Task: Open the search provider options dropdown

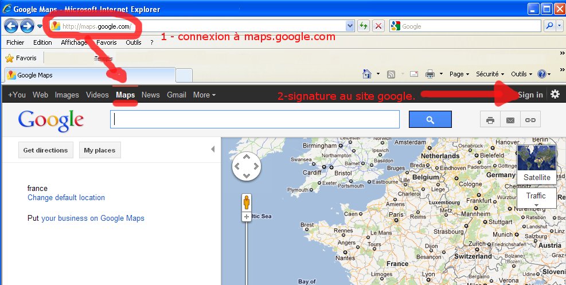Action: [x=560, y=26]
